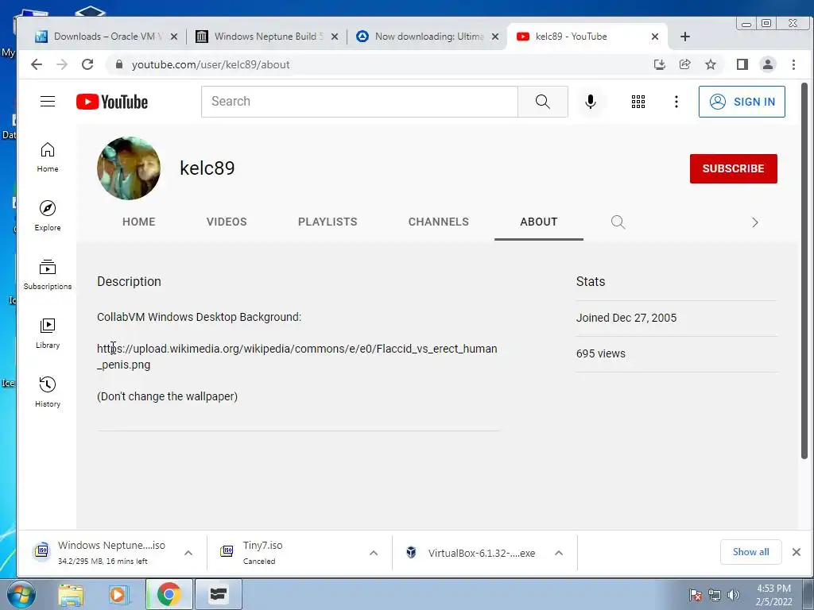This screenshot has width=814, height=610.
Task: Switch to Windows Neptune Build tab
Action: pos(267,37)
